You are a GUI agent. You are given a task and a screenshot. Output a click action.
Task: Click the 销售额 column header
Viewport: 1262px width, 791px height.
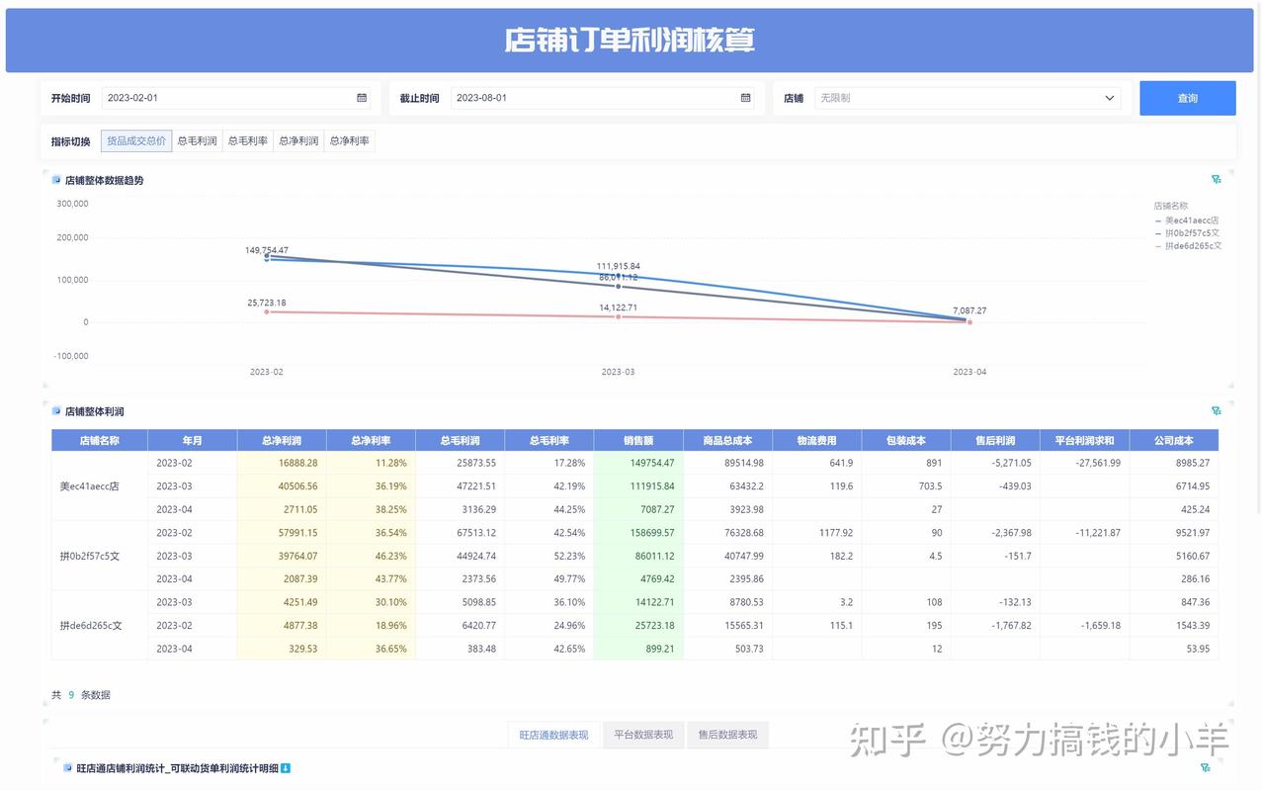(638, 441)
